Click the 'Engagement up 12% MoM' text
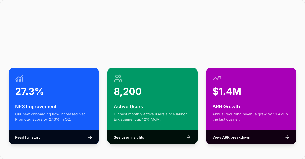 point(137,119)
